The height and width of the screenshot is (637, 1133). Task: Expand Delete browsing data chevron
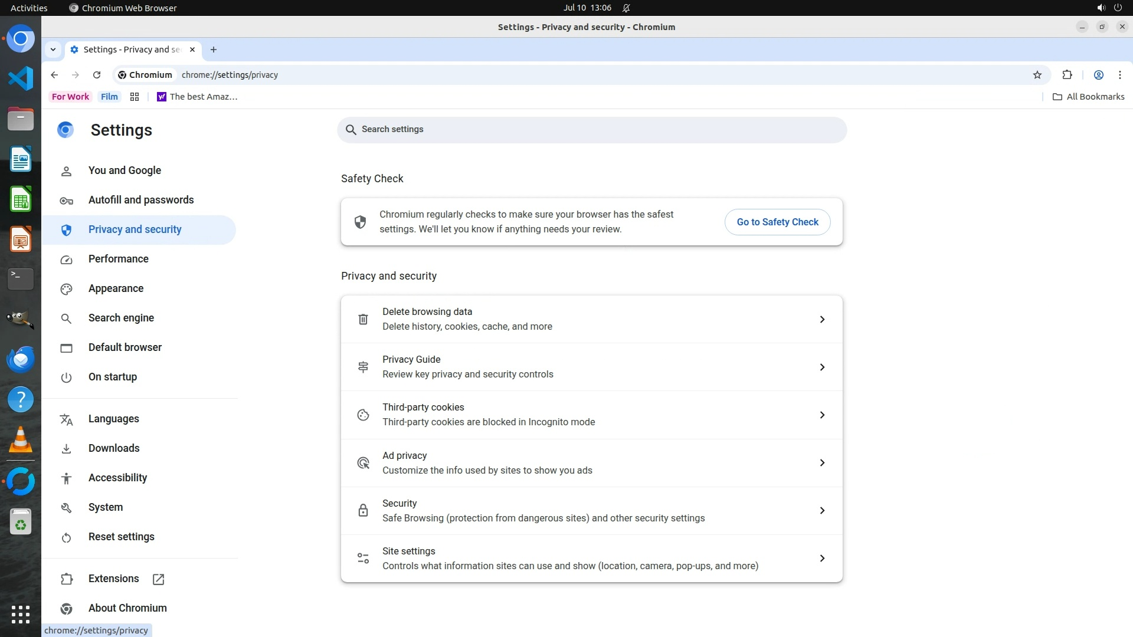pos(822,319)
